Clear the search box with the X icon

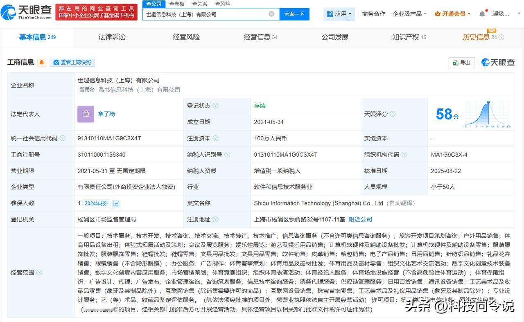pyautogui.click(x=271, y=14)
